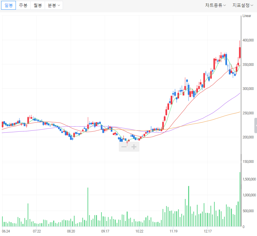
Task: Open the 분봉 minute chart dropdown
Action: point(54,5)
